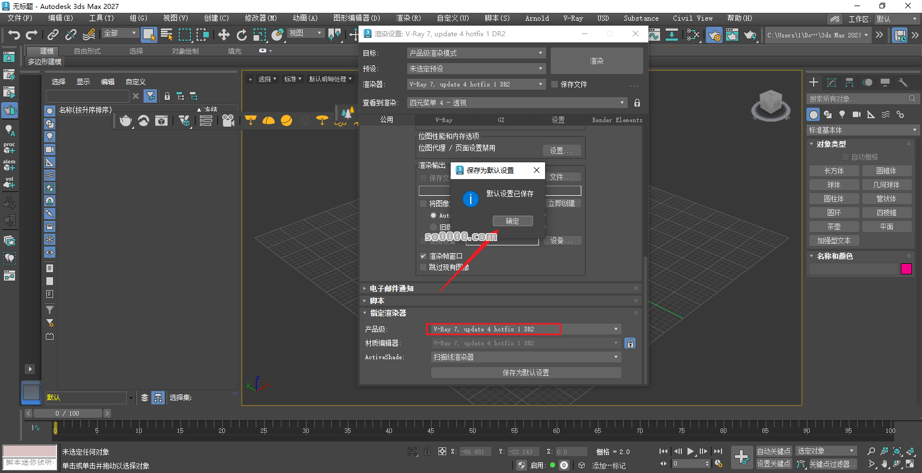The image size is (922, 473).
Task: Open the pink object color swatch
Action: (x=906, y=269)
